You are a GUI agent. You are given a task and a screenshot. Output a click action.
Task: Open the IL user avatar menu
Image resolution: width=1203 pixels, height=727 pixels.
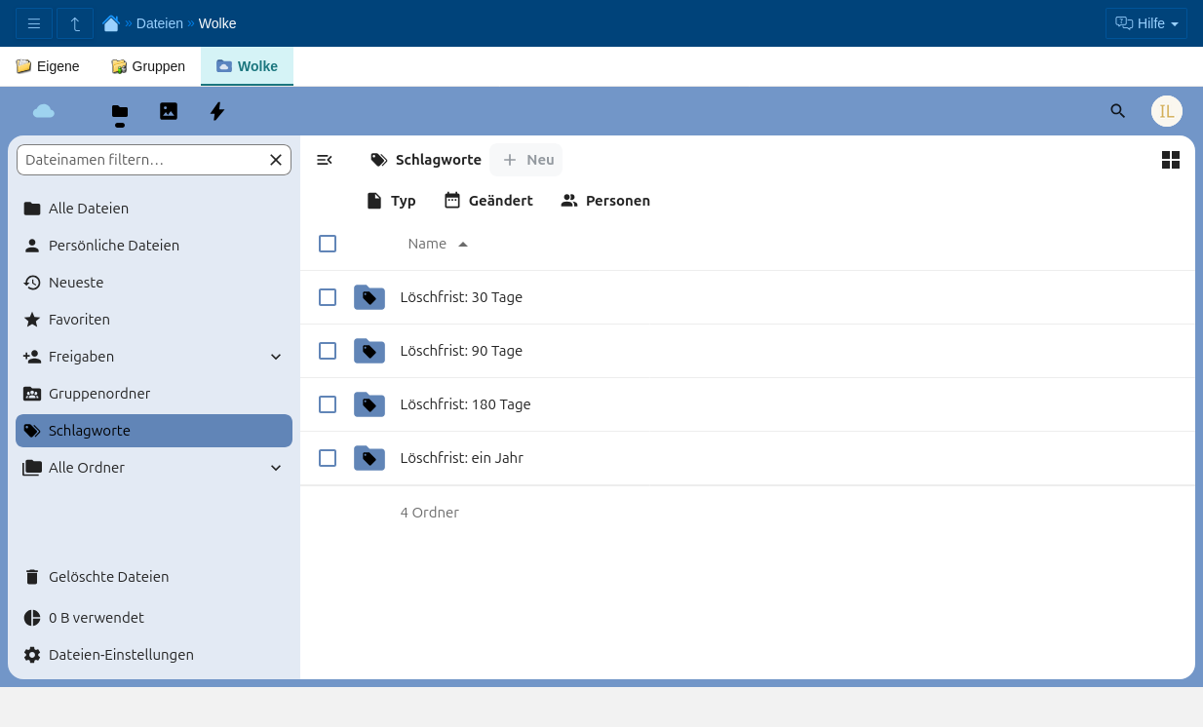[x=1166, y=111]
